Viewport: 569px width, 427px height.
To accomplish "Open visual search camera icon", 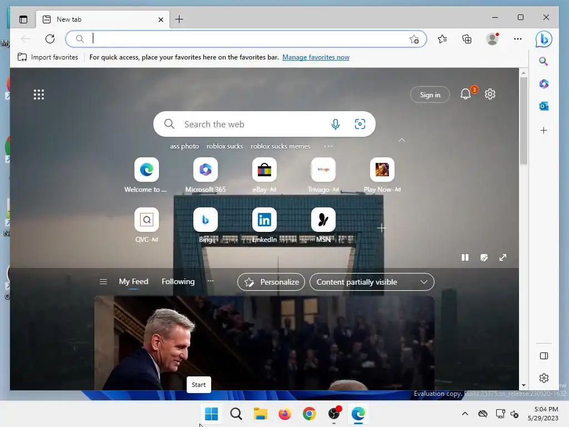I will pos(360,124).
